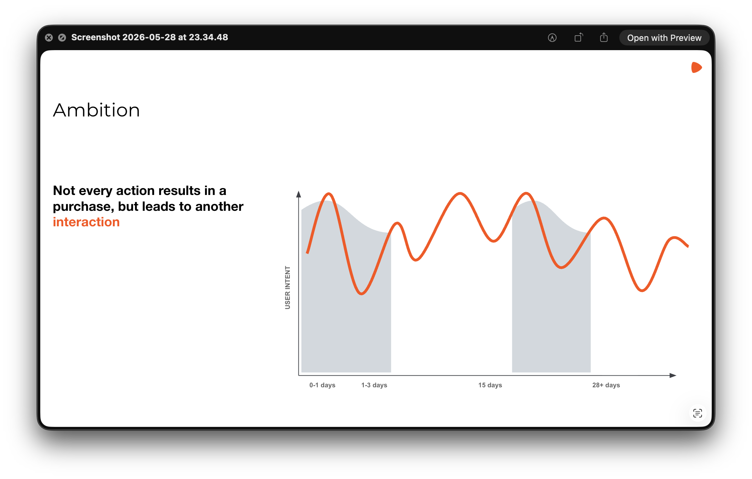Click the orange logo in slide corner
The image size is (752, 479).
coord(696,67)
